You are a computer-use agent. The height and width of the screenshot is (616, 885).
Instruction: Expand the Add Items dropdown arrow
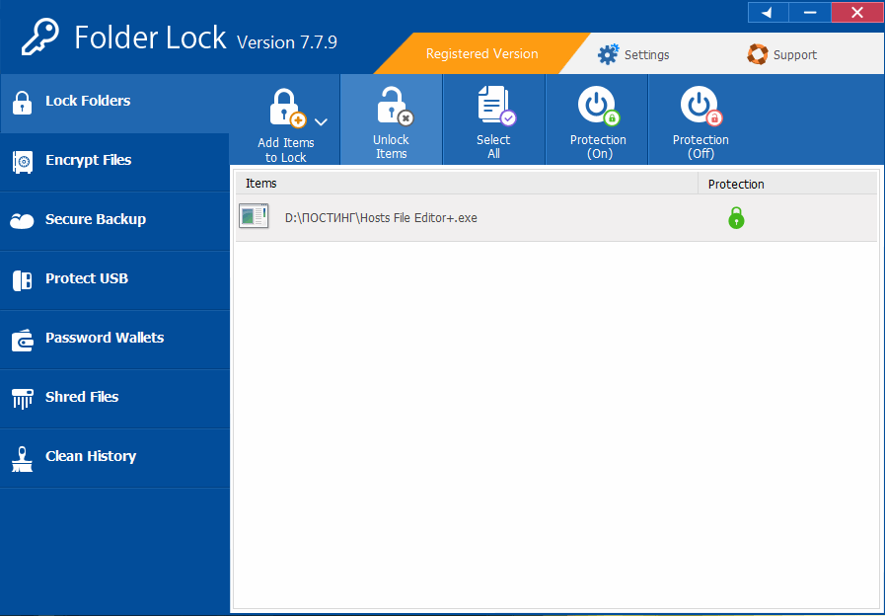click(321, 121)
